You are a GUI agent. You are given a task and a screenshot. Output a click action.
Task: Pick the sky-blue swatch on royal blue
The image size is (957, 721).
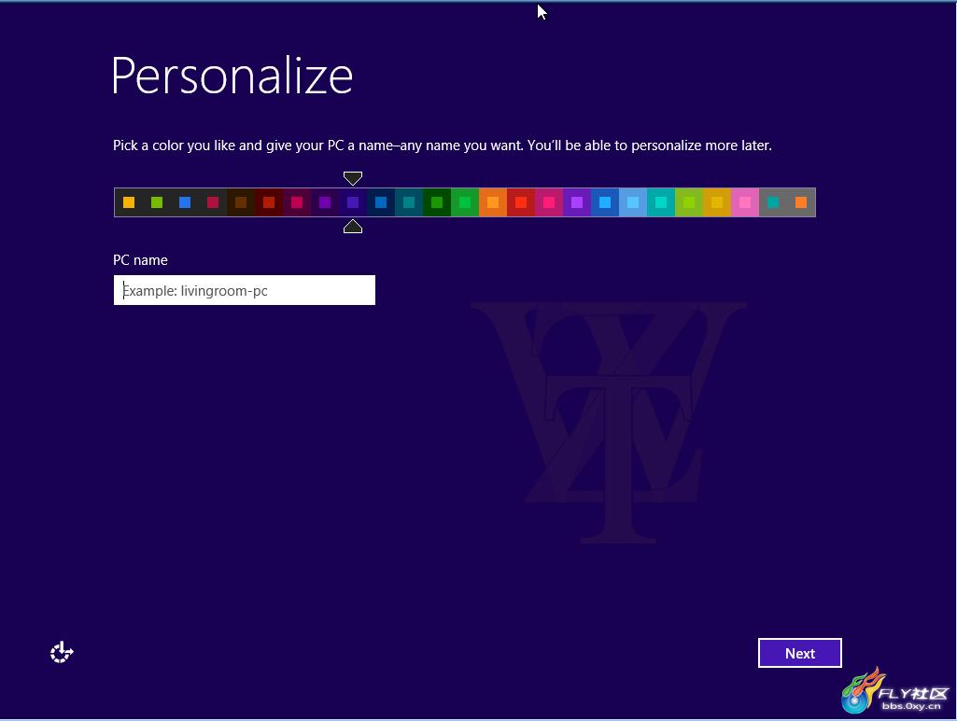[605, 202]
